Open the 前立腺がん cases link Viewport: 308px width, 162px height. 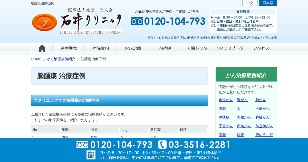(x=264, y=126)
